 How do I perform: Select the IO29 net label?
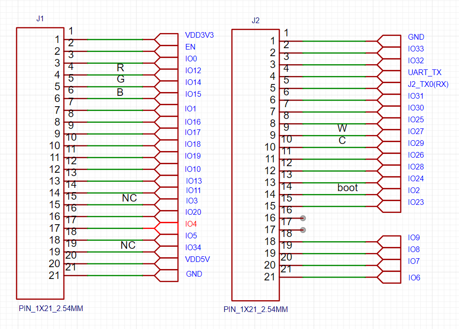pos(416,143)
